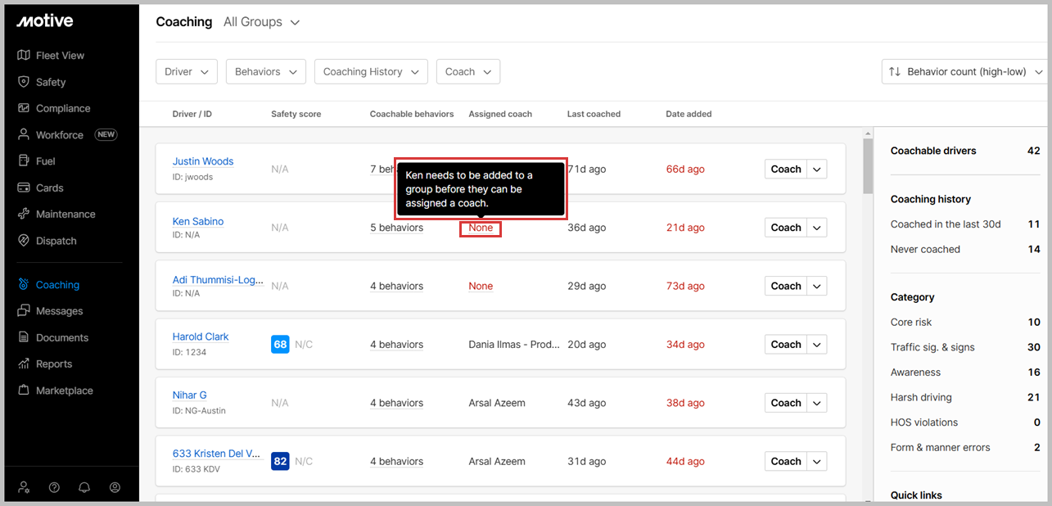Filter by Core risk category

pos(965,323)
